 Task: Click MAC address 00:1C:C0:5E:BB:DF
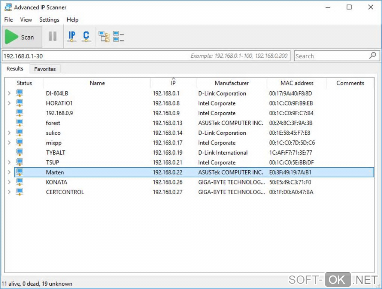[291, 162]
